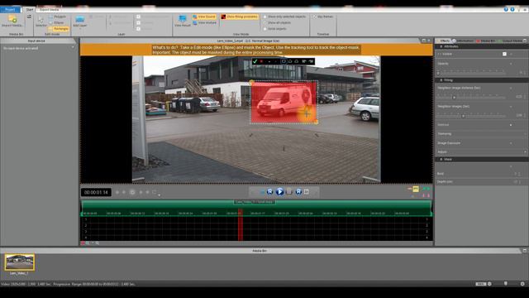Viewport: 529px width, 298px height.
Task: Click the dropdown arrow beside playback tool icons
Action: click(x=160, y=195)
